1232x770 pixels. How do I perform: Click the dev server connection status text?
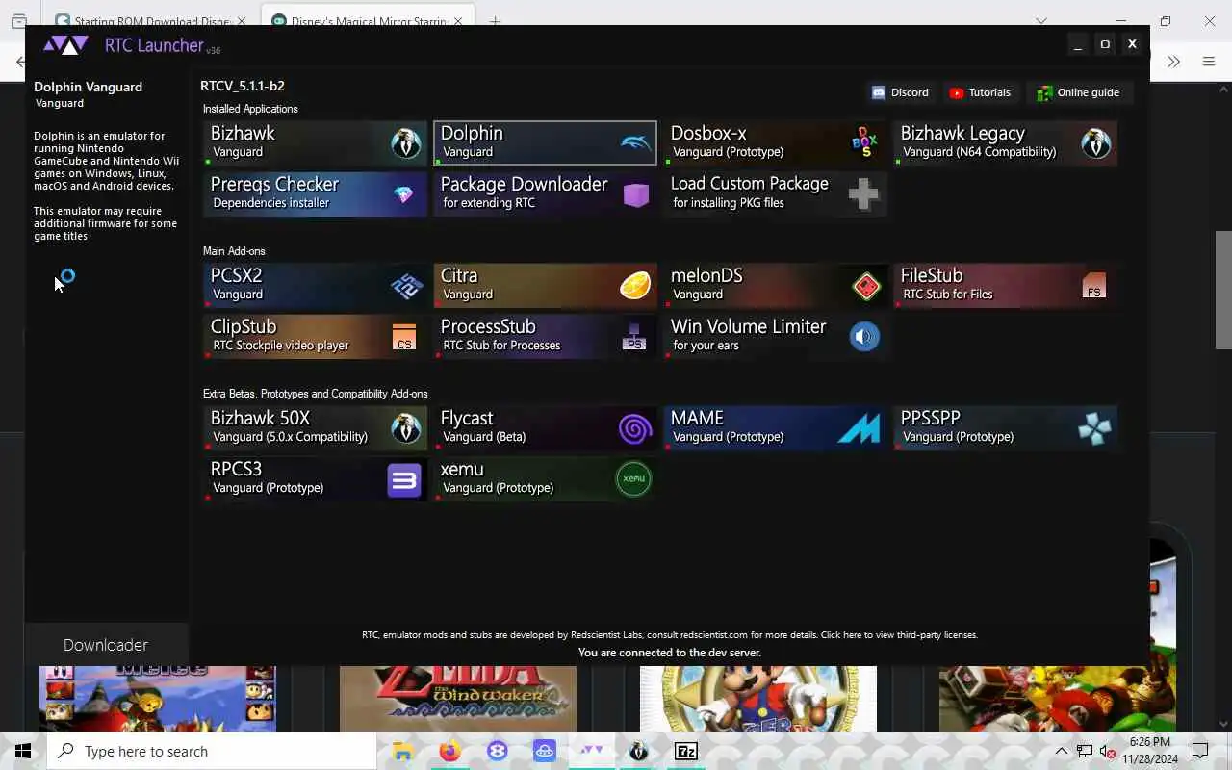(670, 653)
